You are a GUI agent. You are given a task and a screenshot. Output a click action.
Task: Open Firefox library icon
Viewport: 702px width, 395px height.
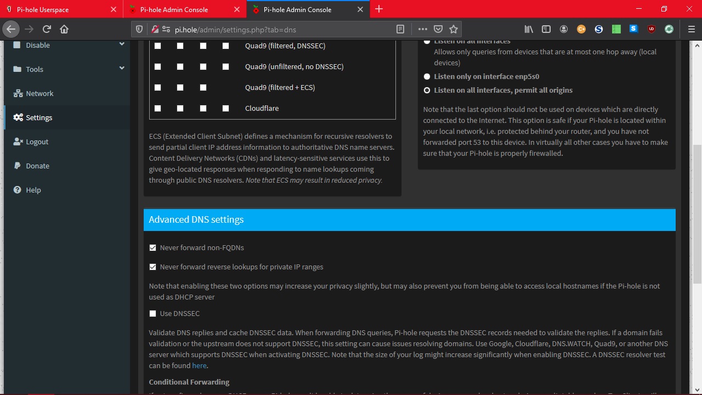[x=529, y=29]
